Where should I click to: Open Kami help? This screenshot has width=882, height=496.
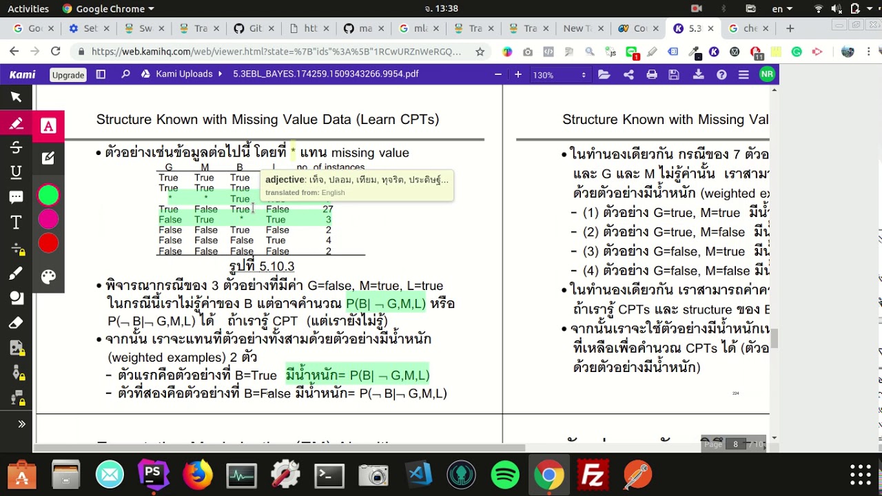pyautogui.click(x=721, y=74)
